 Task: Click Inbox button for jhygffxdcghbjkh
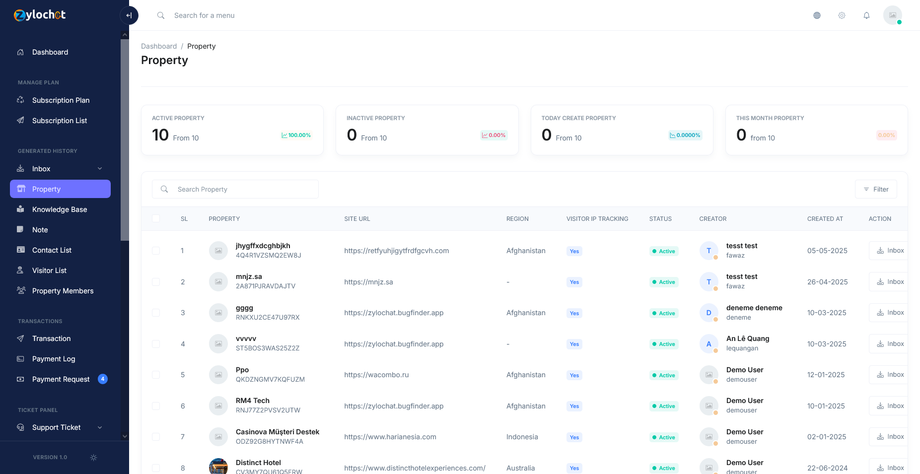[889, 251]
